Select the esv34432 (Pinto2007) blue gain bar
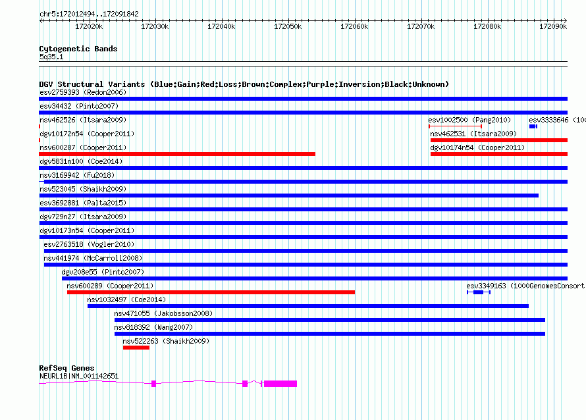 [303, 113]
